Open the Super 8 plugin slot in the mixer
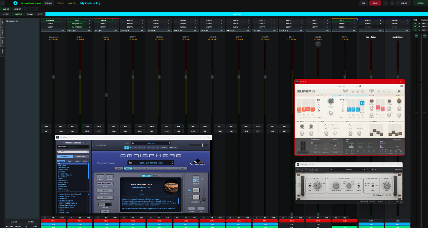Viewport: 428px width, 228px height. pos(103,20)
